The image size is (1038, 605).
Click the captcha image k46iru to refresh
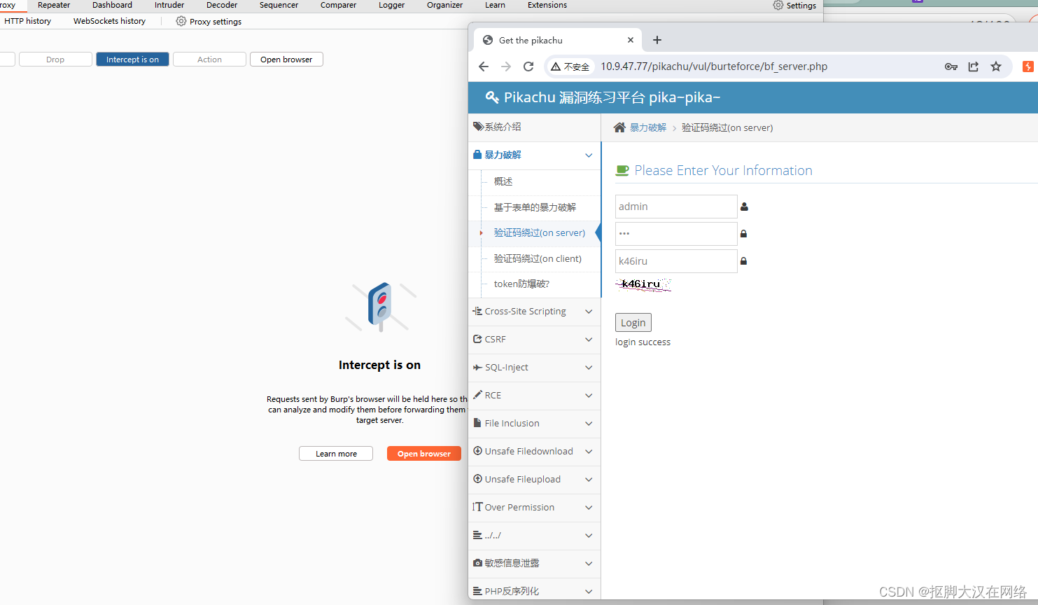pyautogui.click(x=643, y=284)
